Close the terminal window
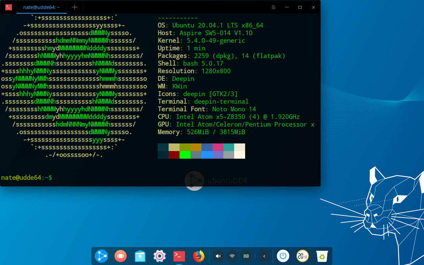Screen dimensions: 424x265 [x=313, y=7]
